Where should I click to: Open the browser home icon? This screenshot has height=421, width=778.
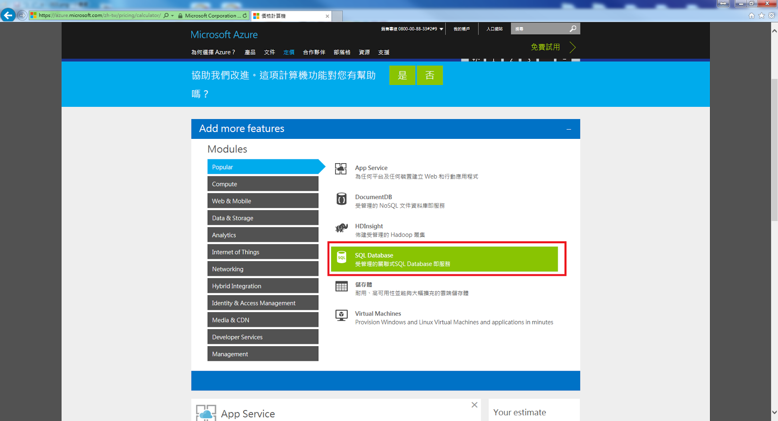point(752,16)
